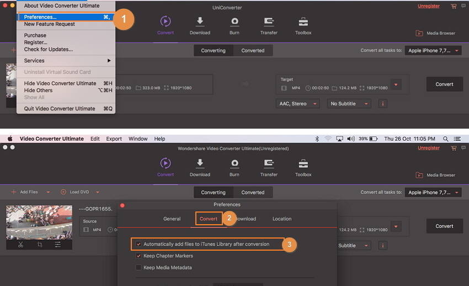Expand Apple iPhone preset dropdown in lower window
Screen dimensions: 469x286
[x=433, y=192]
